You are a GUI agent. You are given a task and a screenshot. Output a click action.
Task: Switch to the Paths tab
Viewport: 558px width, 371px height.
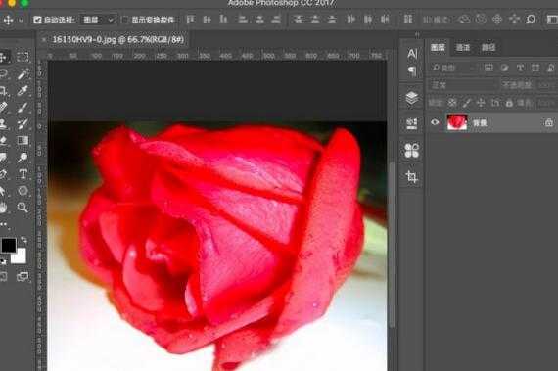(x=488, y=48)
